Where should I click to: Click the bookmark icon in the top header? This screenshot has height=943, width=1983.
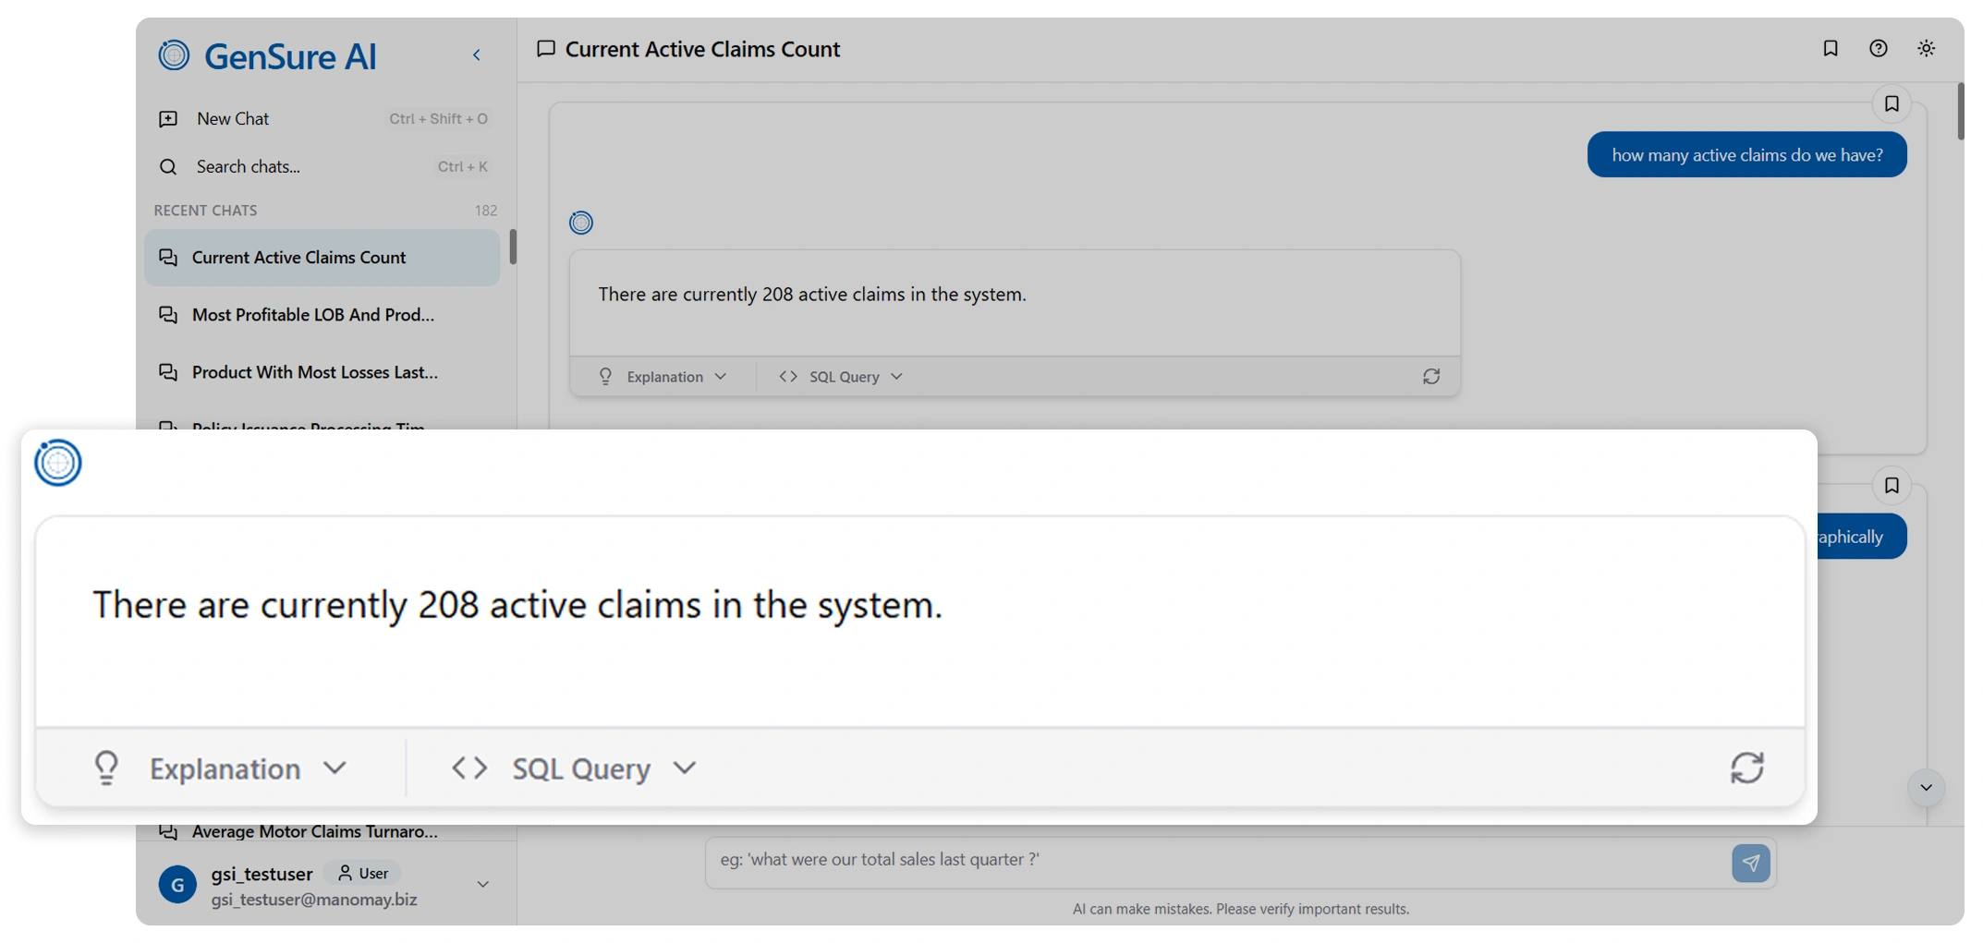pyautogui.click(x=1830, y=49)
